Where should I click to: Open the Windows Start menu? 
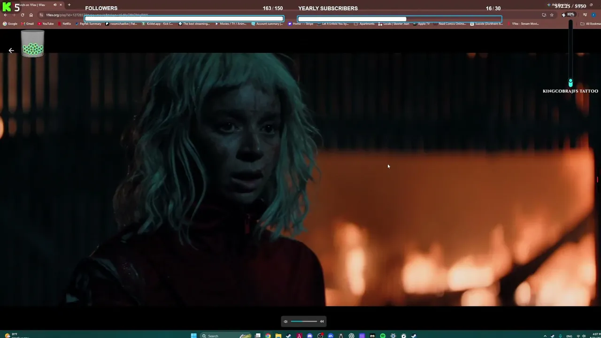[193, 336]
